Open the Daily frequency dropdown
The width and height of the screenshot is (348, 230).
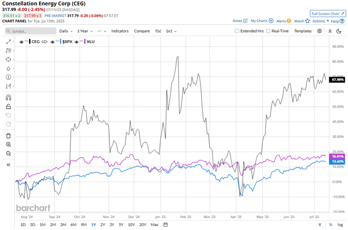66,31
